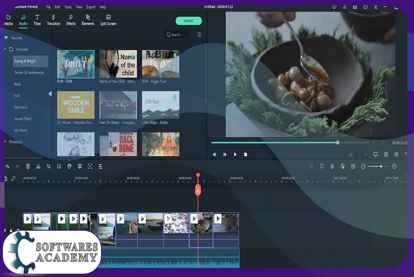Click the Redo arrow icon
Image resolution: width=414 pixels, height=277 pixels.
click(x=17, y=166)
